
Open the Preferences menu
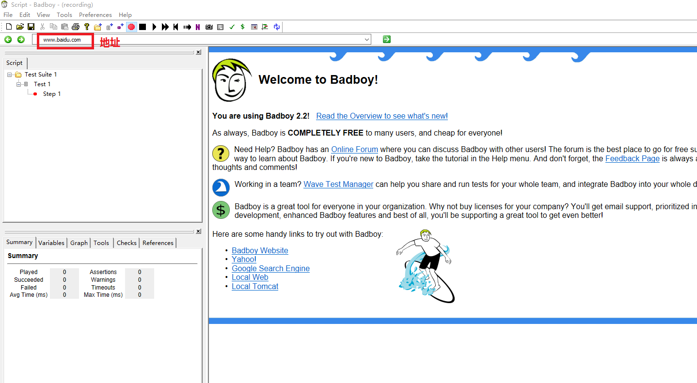pos(95,15)
